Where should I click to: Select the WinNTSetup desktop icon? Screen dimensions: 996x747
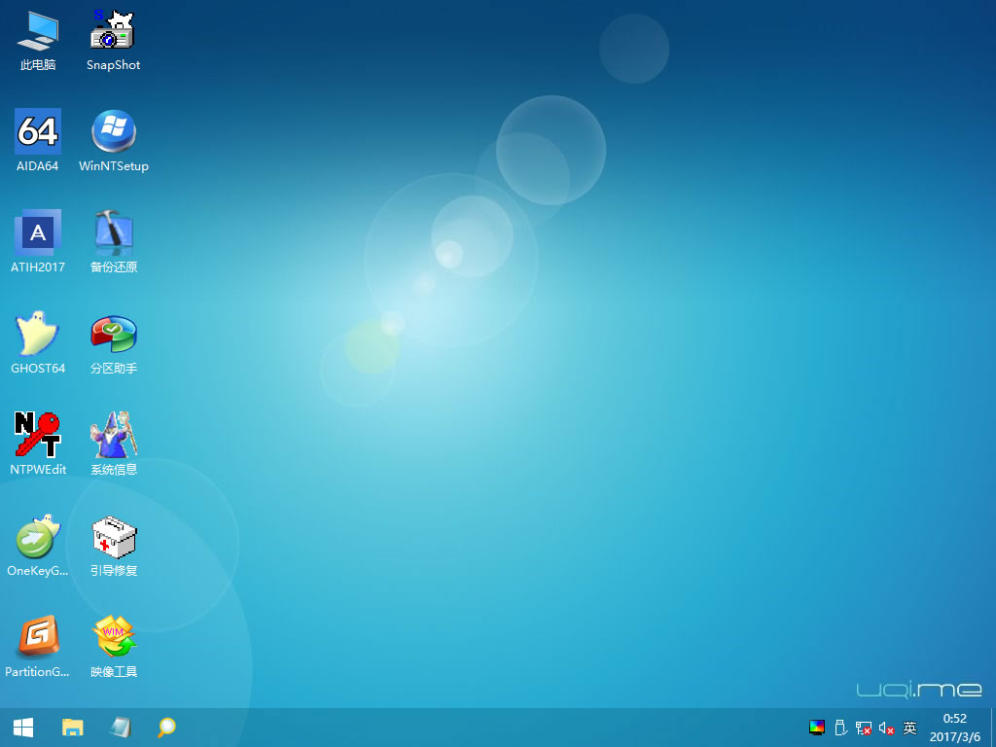point(113,141)
